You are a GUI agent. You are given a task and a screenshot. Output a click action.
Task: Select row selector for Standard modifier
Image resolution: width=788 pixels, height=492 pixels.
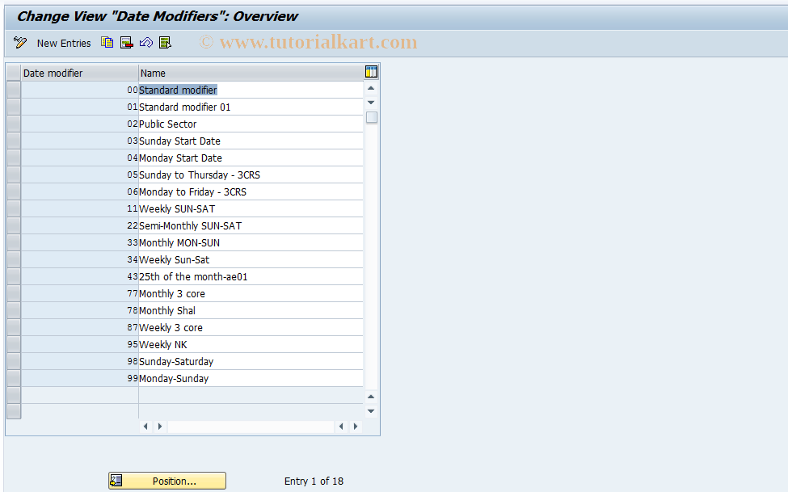pos(14,90)
